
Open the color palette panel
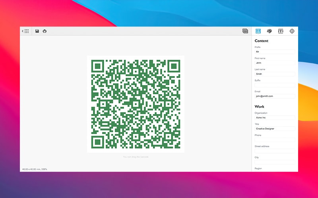(x=269, y=31)
